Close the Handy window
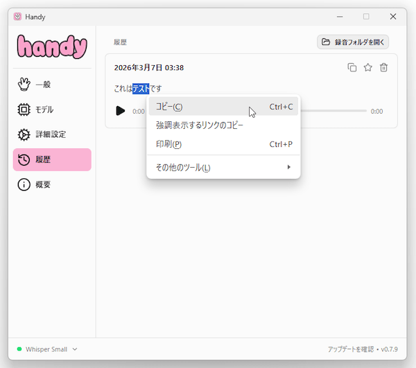This screenshot has height=368, width=416. pyautogui.click(x=393, y=17)
